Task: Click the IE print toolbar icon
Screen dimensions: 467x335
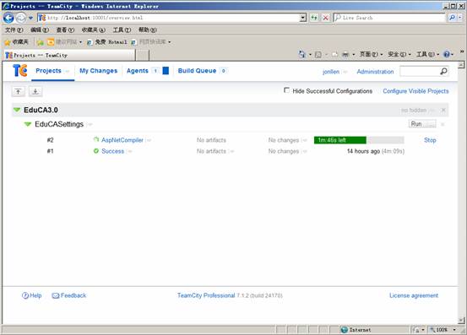Action: (x=345, y=55)
